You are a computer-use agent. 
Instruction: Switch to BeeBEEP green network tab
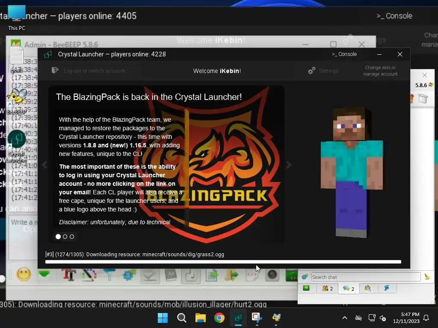pos(306,288)
